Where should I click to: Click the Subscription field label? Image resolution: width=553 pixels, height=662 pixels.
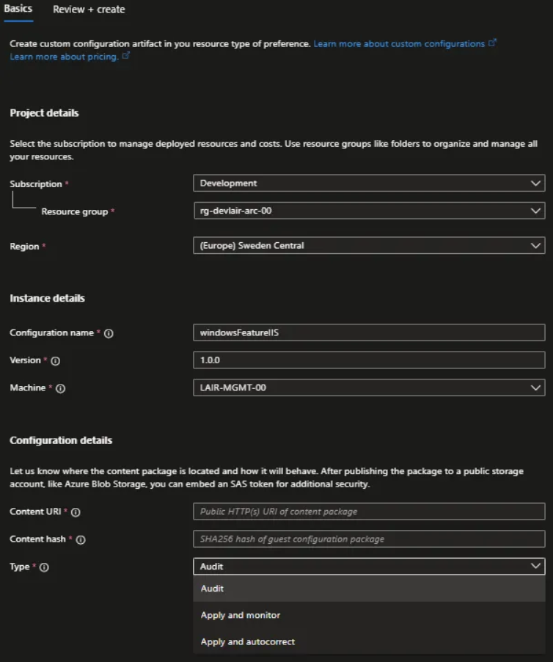point(36,184)
